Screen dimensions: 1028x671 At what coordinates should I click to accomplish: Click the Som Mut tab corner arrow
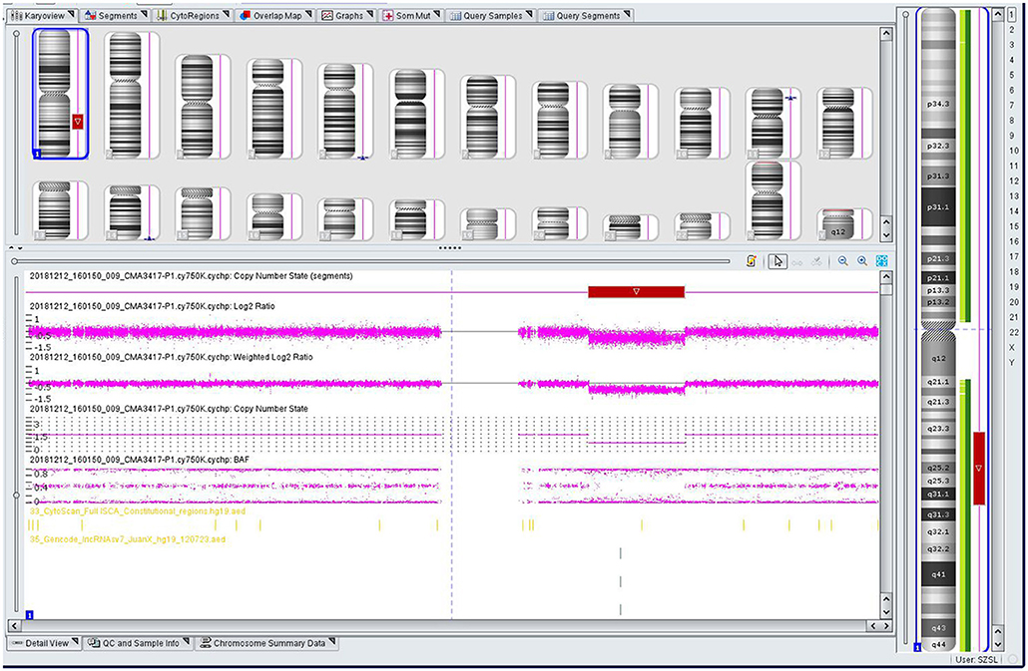click(x=437, y=14)
